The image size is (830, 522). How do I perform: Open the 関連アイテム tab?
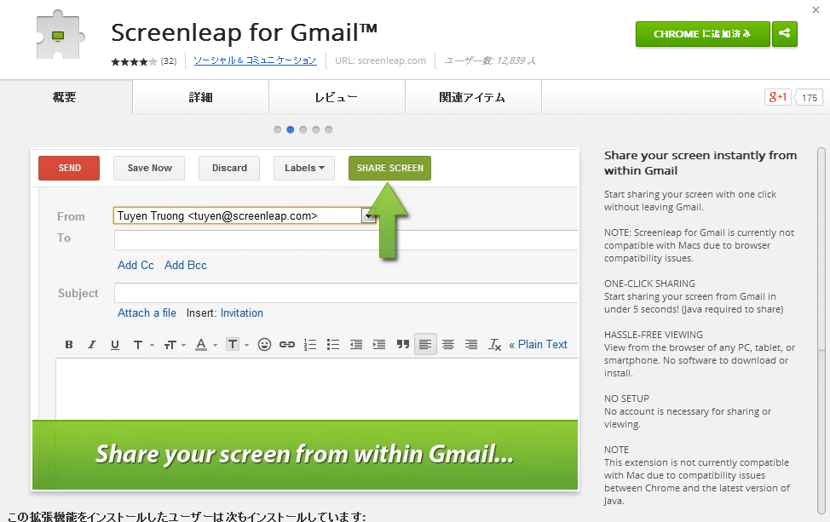tap(473, 97)
